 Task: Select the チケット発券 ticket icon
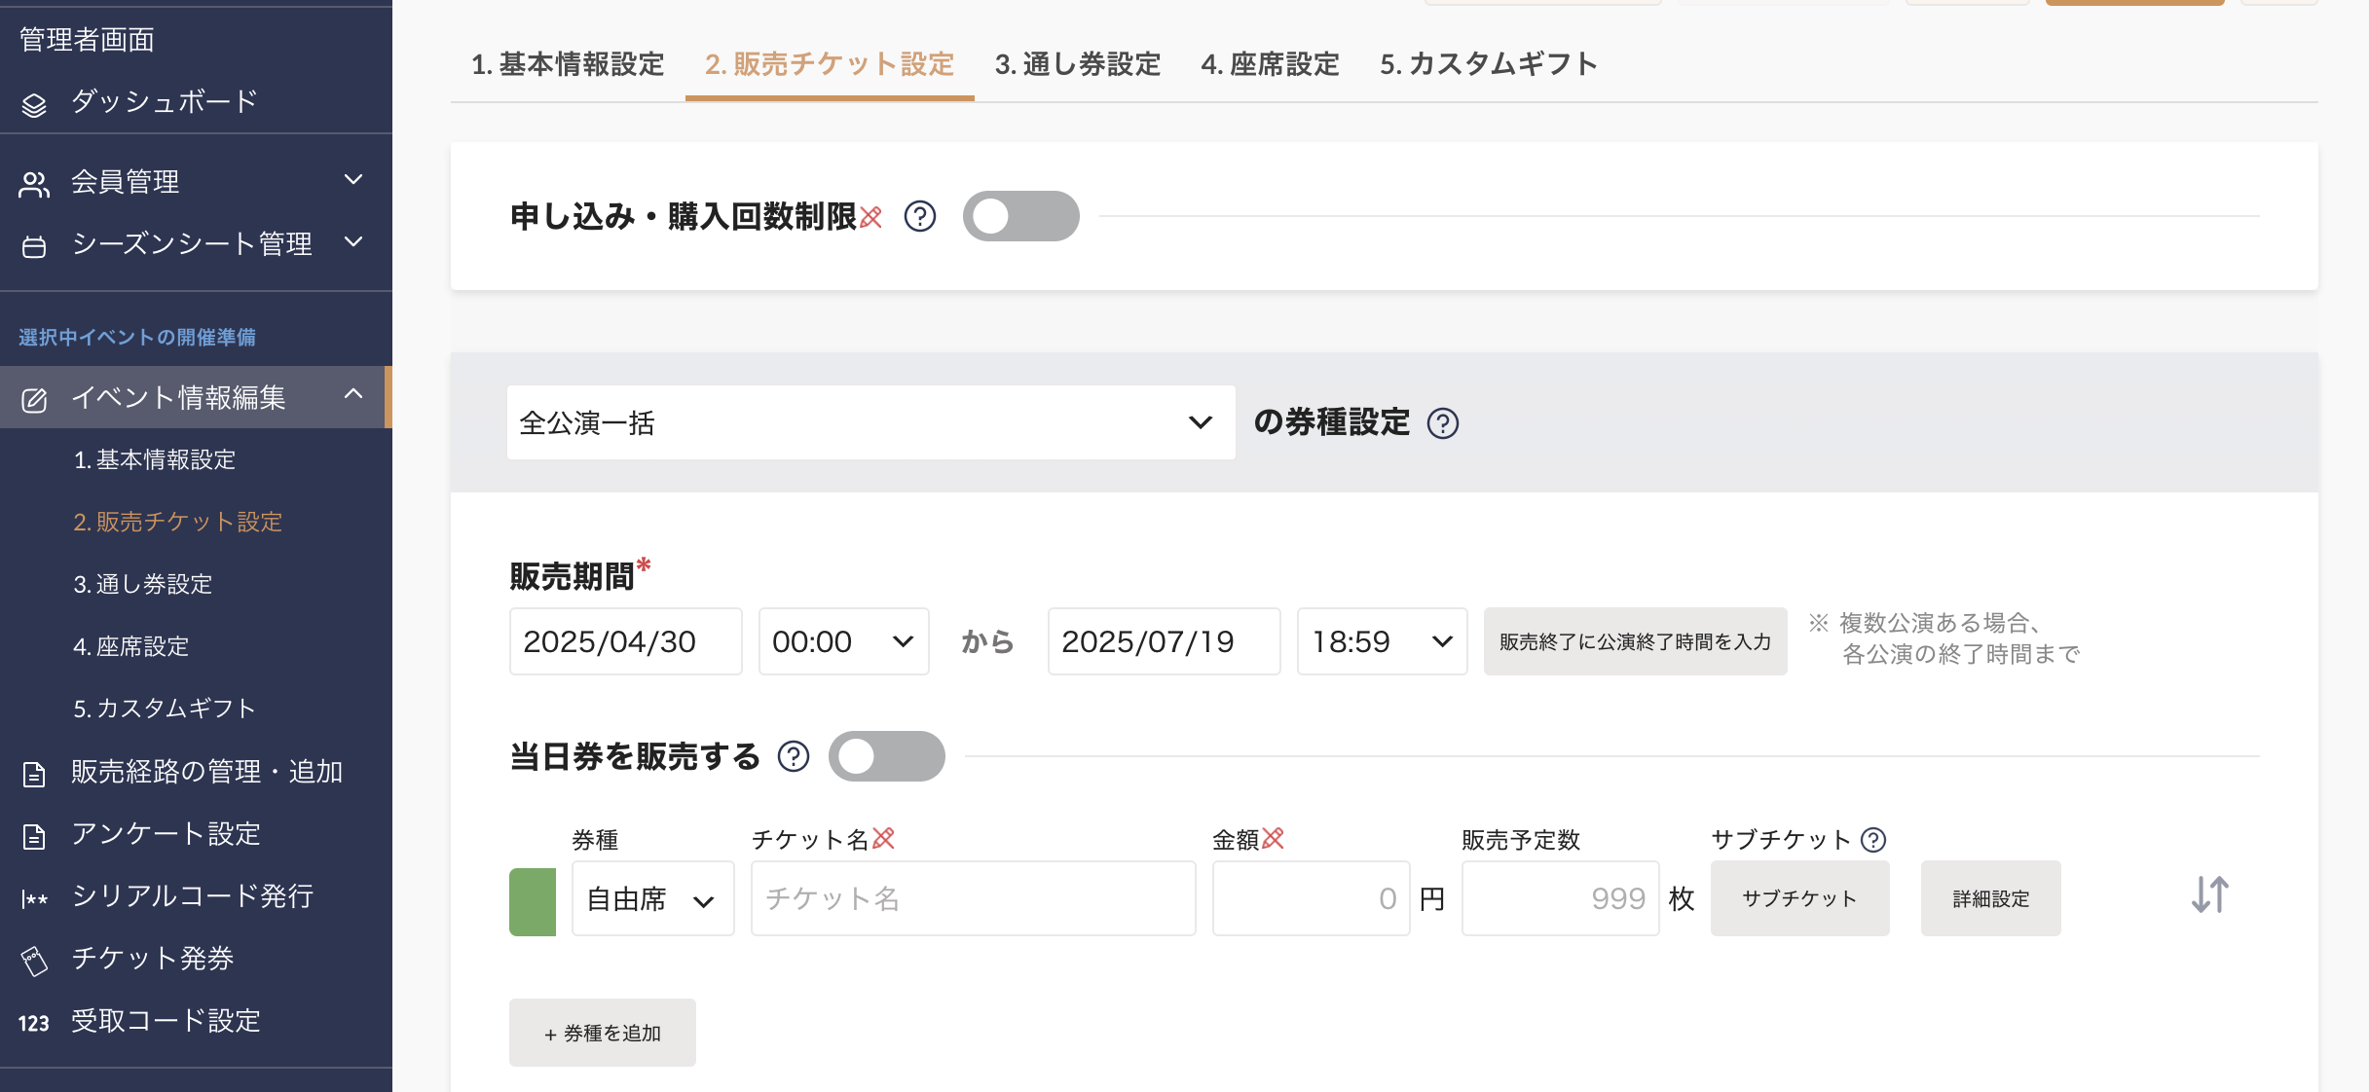[x=35, y=959]
